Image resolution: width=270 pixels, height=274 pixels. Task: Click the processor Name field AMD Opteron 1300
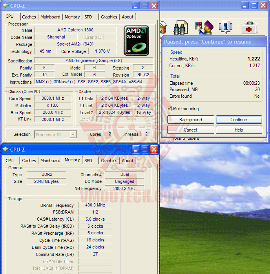[75, 30]
